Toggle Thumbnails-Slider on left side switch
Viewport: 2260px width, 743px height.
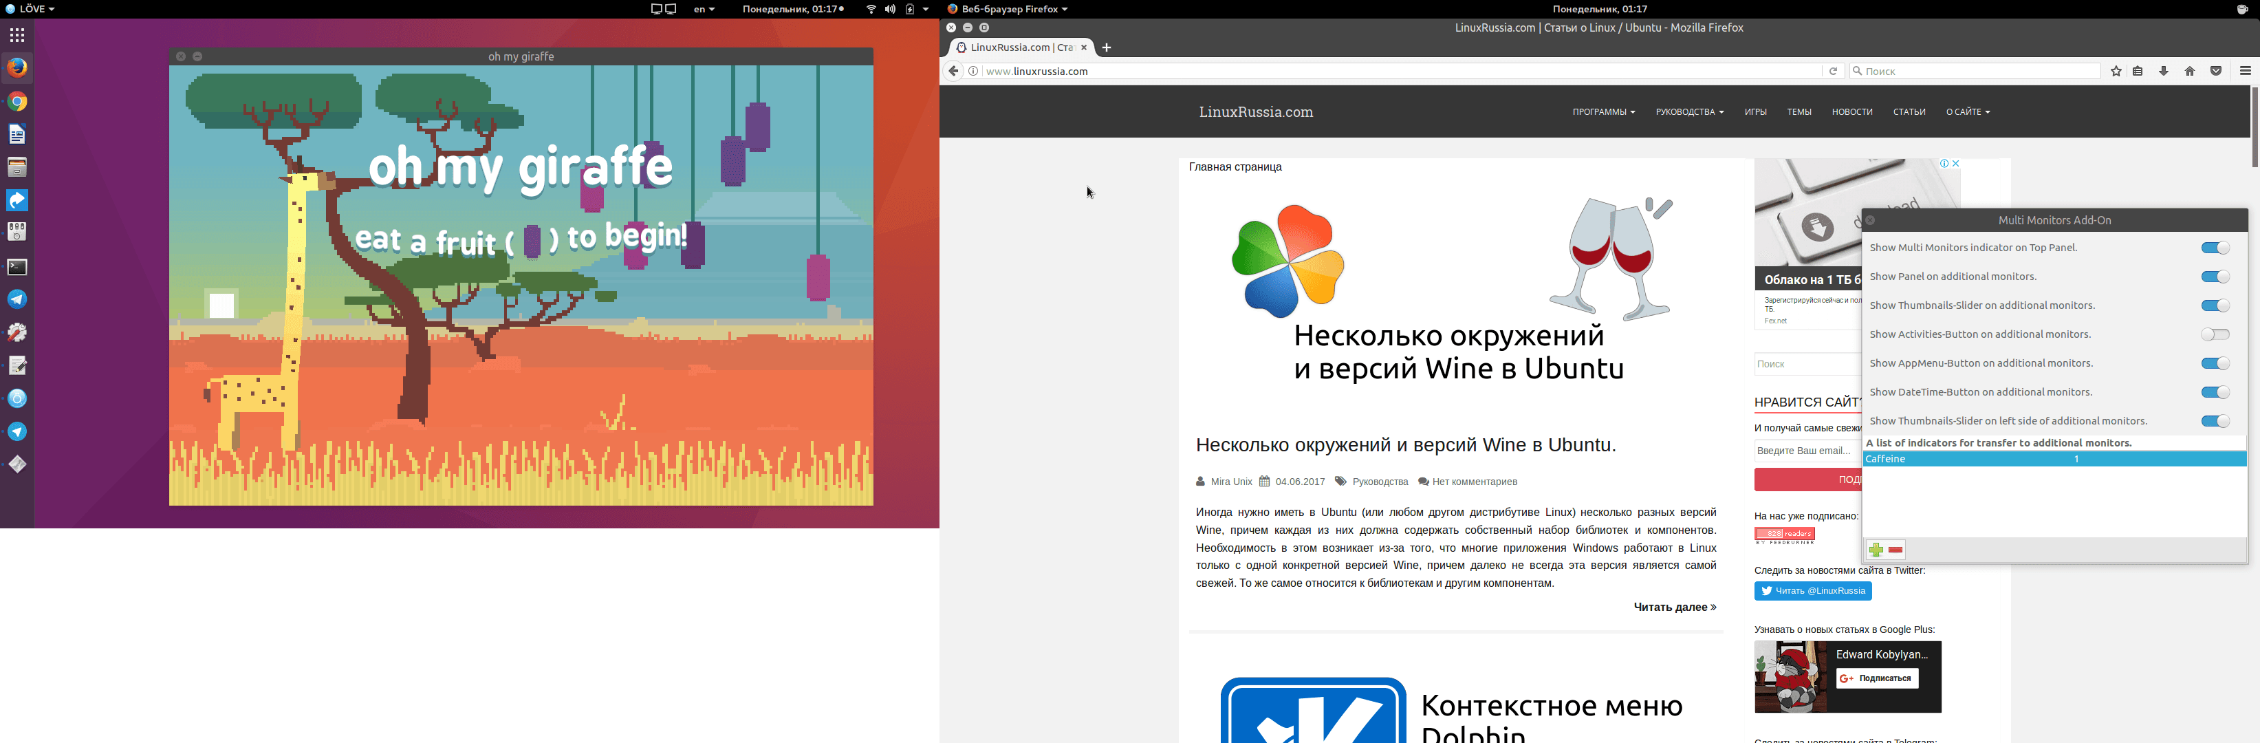point(2215,421)
